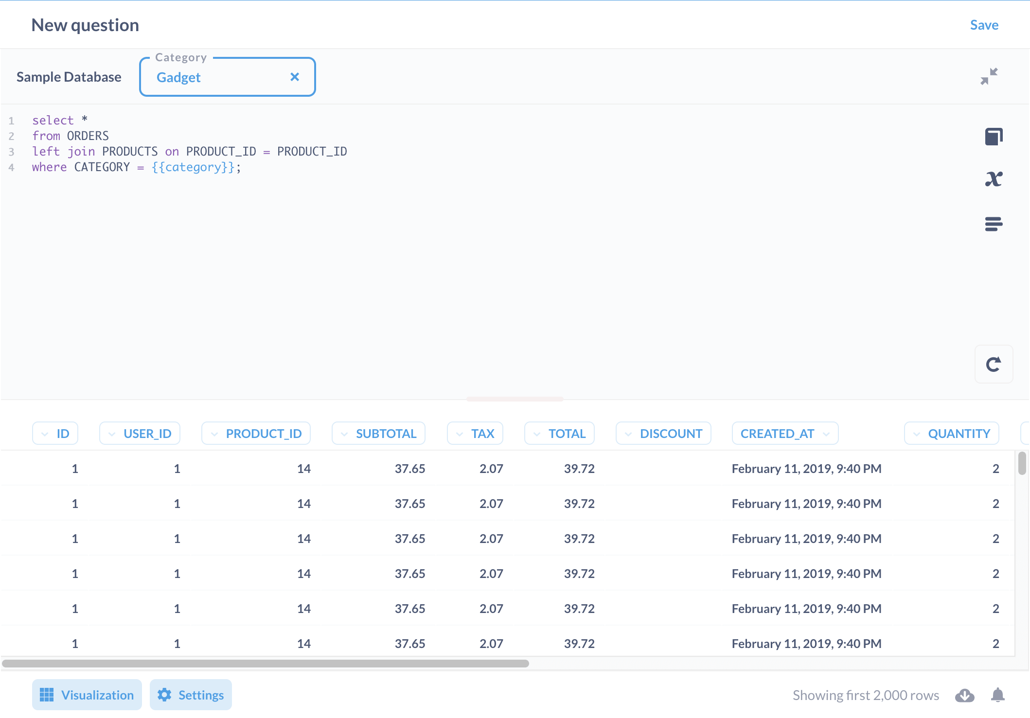The width and height of the screenshot is (1030, 718).
Task: Open the PRODUCT_ID column header menu
Action: click(256, 433)
